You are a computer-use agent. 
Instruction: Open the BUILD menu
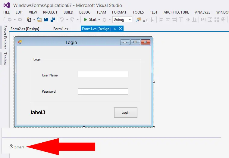[68, 12]
